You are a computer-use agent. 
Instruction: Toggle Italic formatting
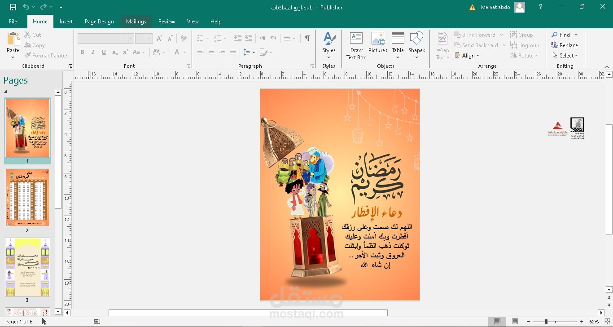[93, 52]
